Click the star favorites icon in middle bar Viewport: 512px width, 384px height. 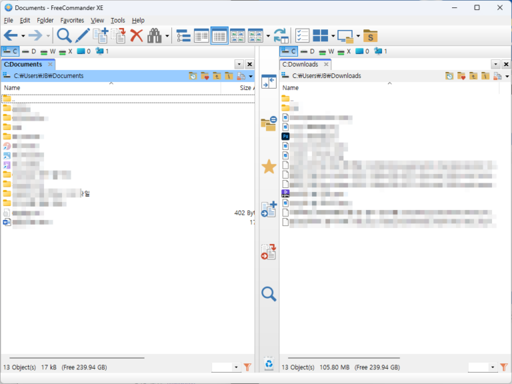269,167
